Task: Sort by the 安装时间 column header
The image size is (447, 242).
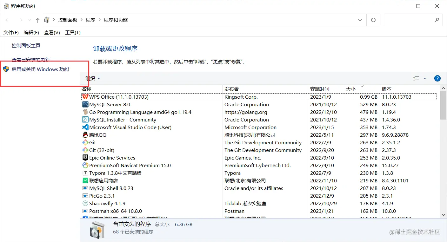Action: coord(326,89)
